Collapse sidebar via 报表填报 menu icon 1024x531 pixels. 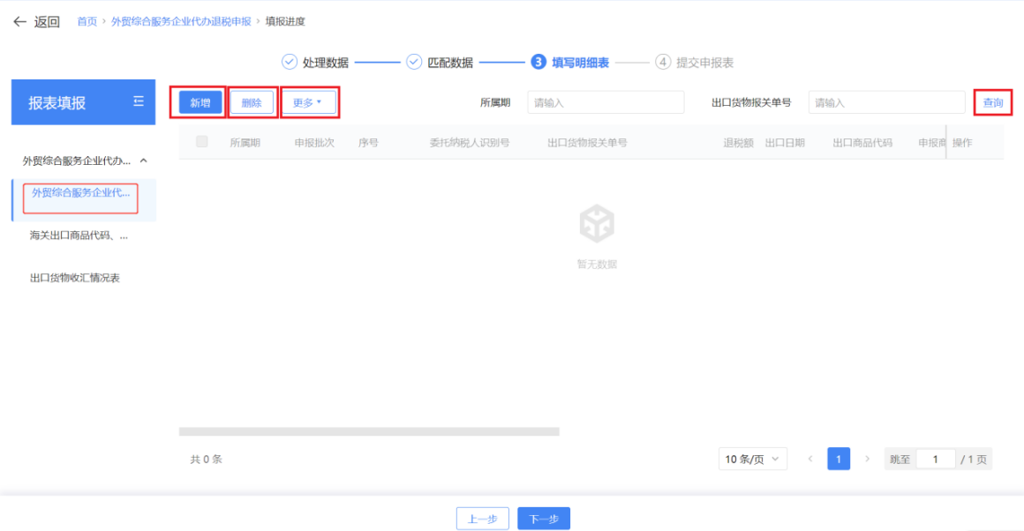[x=138, y=102]
